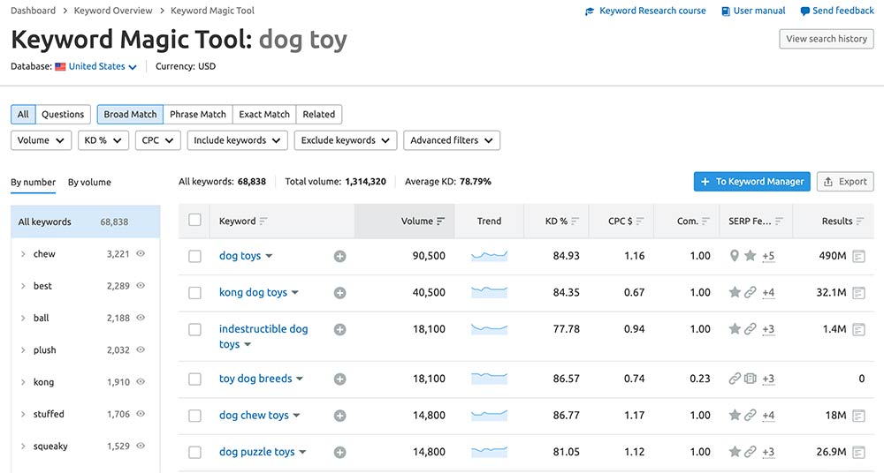Open the Volume filter dropdown
This screenshot has width=884, height=473.
point(42,140)
